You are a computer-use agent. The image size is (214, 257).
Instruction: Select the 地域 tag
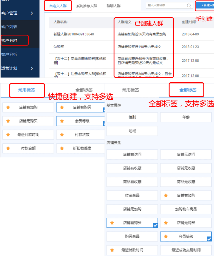(x=132, y=131)
